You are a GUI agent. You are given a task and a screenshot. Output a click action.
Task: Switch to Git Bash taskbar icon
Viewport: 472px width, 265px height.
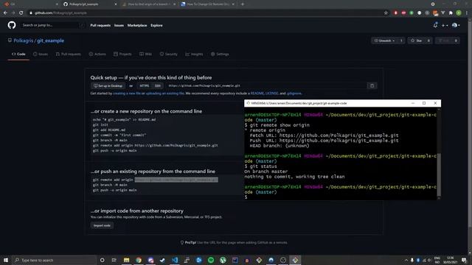pos(295,260)
